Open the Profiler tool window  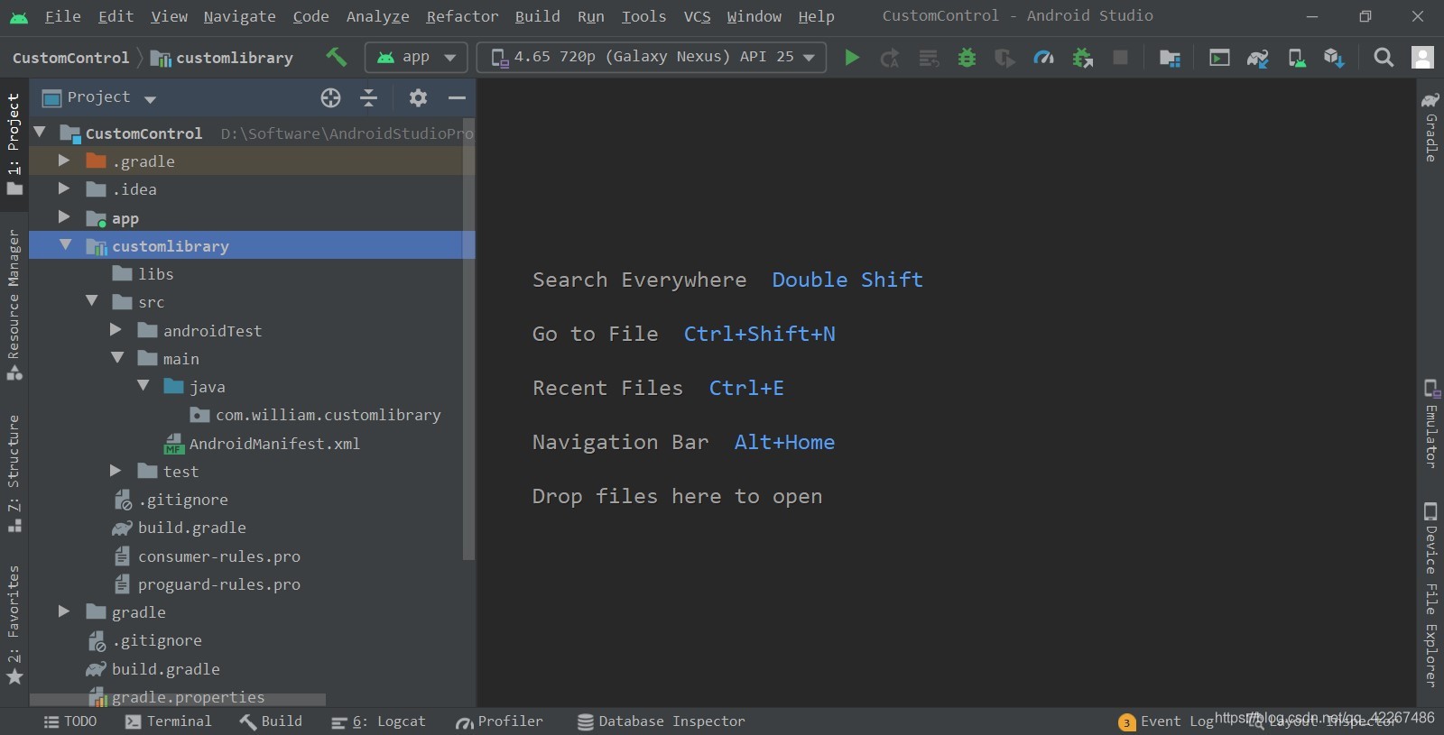coord(499,721)
